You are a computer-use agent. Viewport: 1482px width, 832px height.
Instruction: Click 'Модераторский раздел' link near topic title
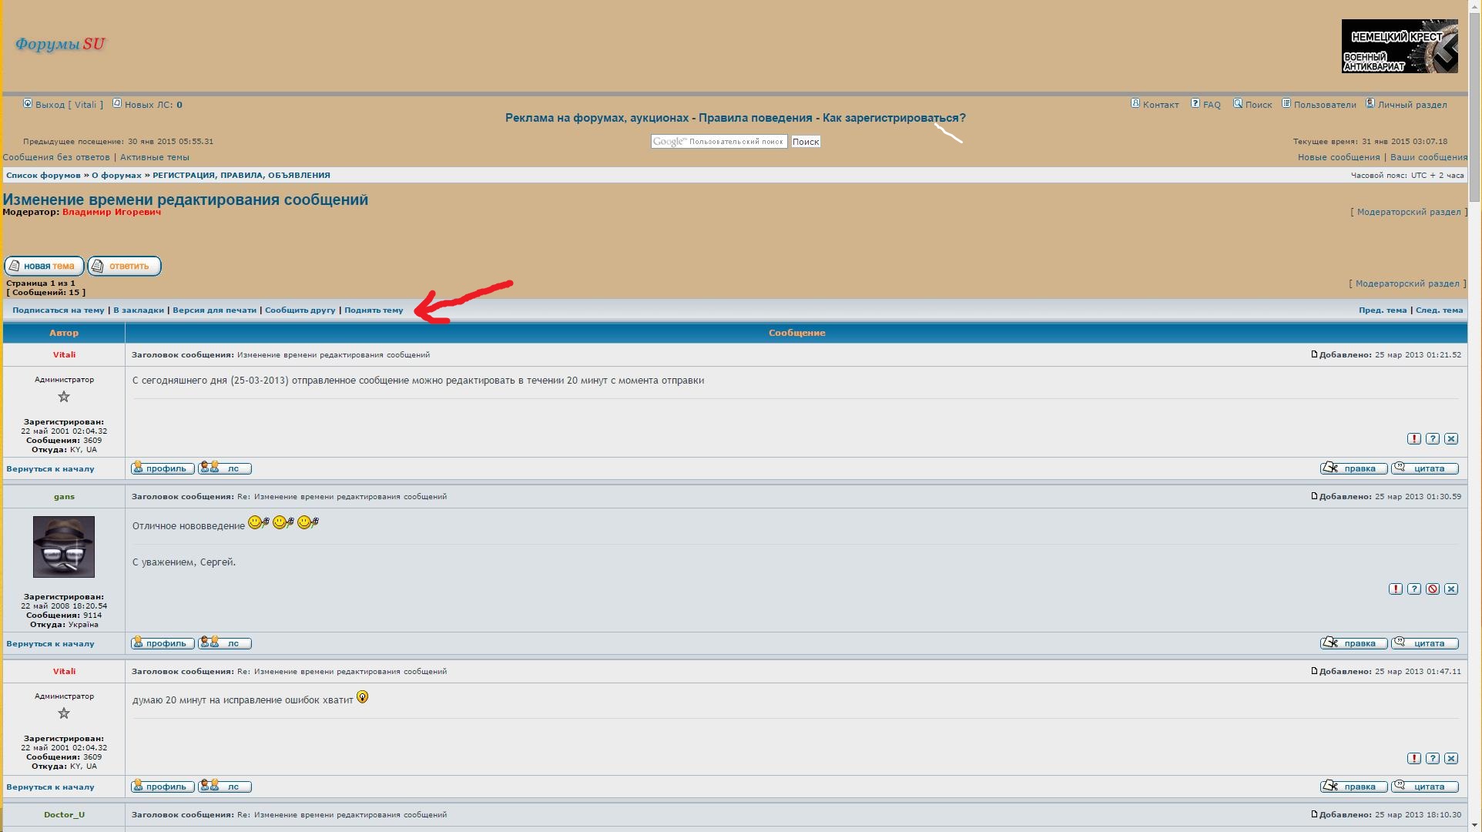point(1408,212)
